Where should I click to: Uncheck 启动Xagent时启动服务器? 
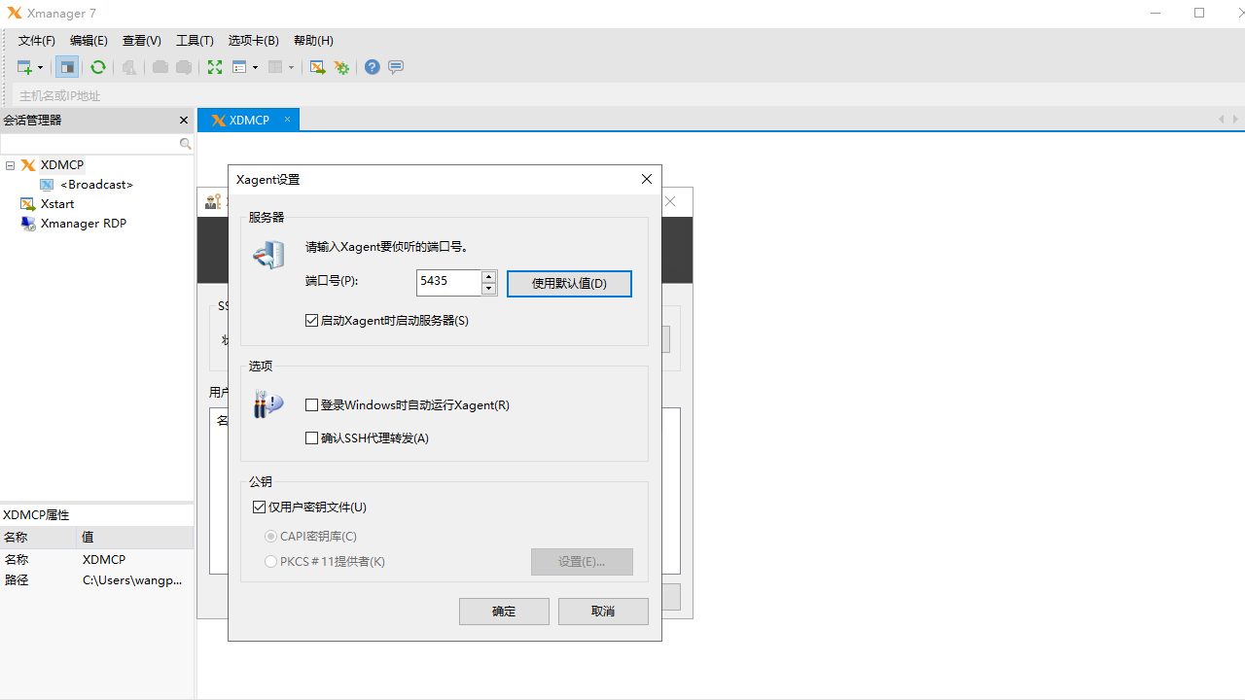coord(312,320)
